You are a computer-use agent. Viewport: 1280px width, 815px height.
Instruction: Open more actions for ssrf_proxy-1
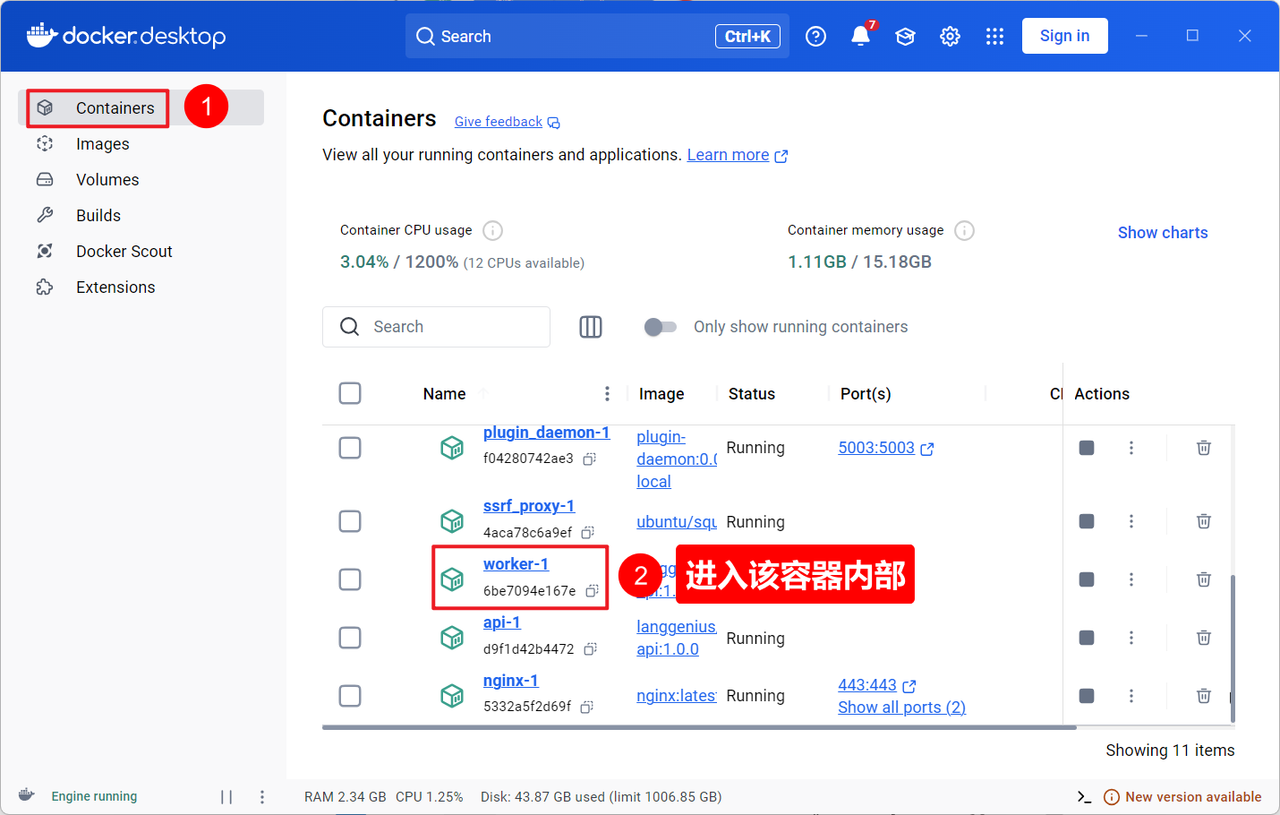[1131, 521]
